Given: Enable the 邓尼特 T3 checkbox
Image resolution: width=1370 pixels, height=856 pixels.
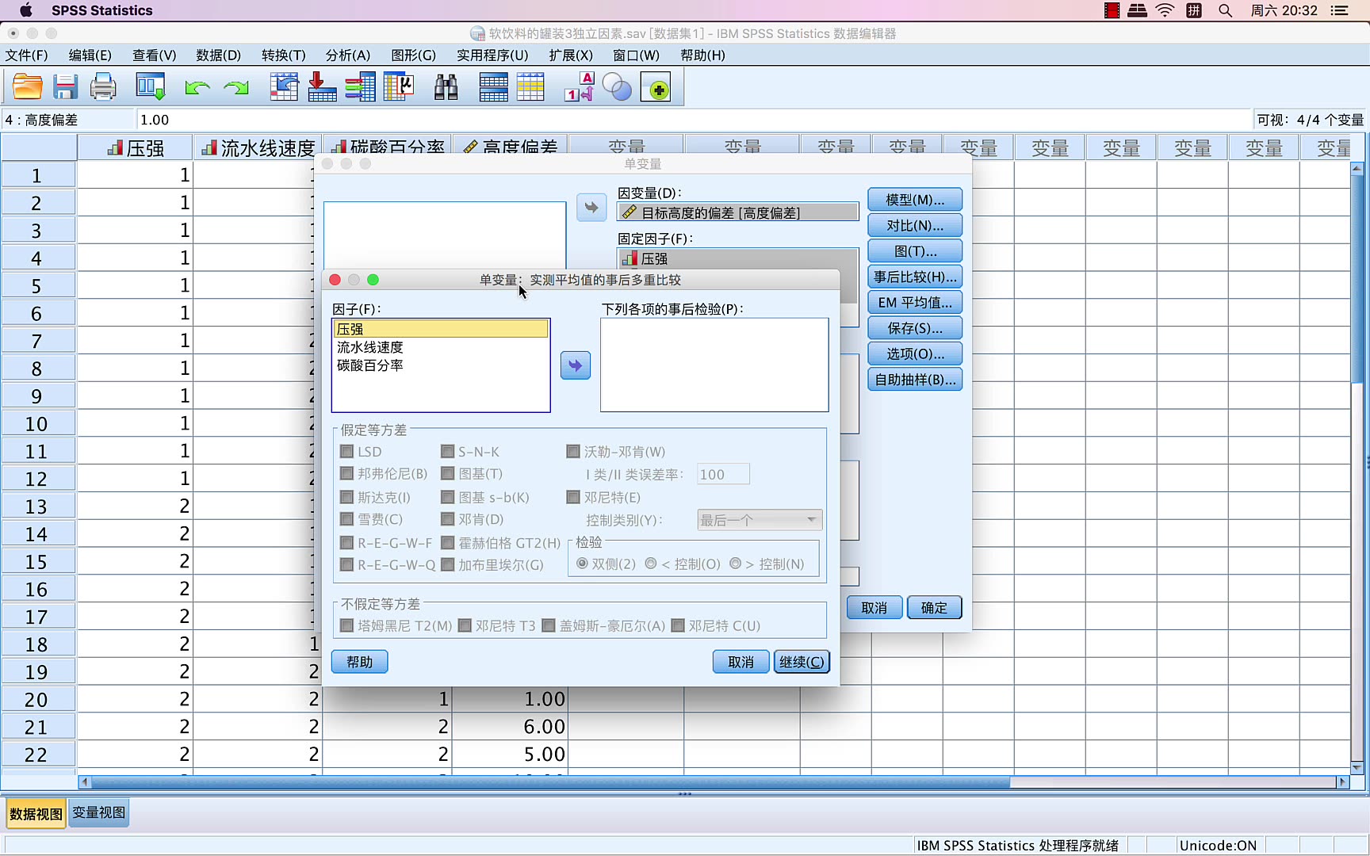Looking at the screenshot, I should click(465, 625).
